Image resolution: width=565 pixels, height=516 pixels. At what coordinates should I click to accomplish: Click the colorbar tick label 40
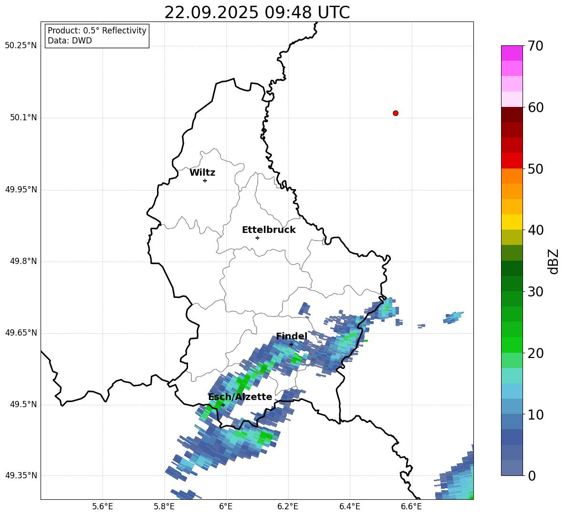pos(535,230)
